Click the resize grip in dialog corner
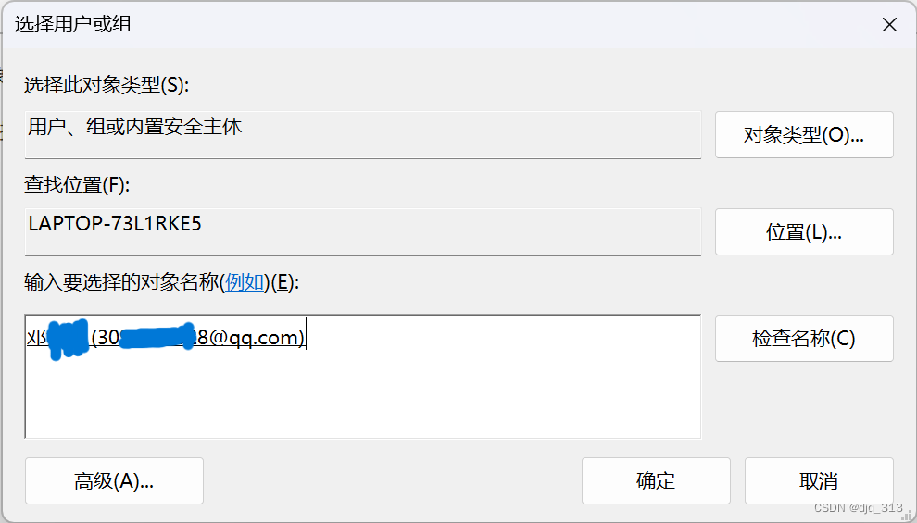This screenshot has height=523, width=917. 909,515
